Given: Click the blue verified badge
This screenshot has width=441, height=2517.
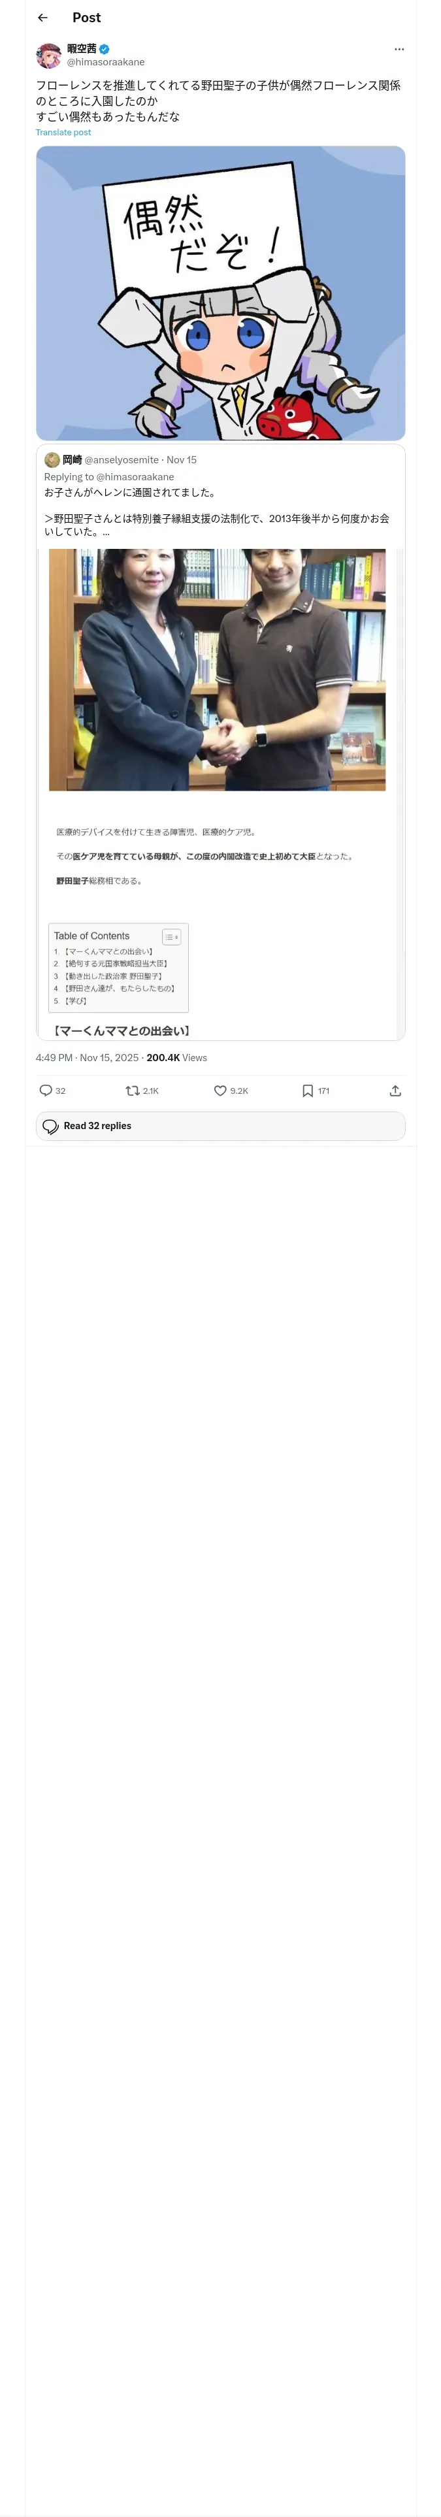Looking at the screenshot, I should pyautogui.click(x=104, y=49).
